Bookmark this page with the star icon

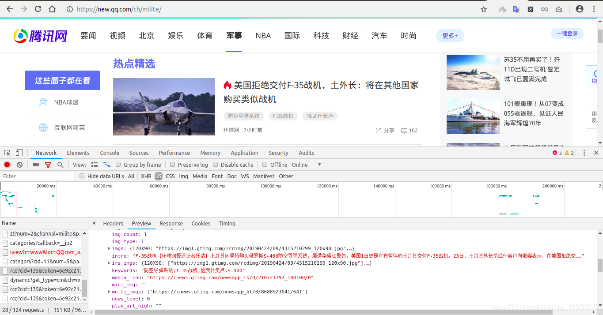pyautogui.click(x=484, y=9)
